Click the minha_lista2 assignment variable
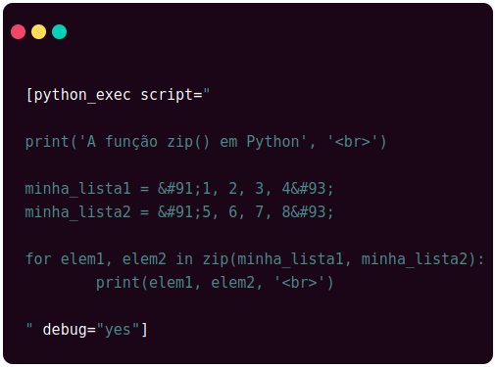 click(x=78, y=212)
